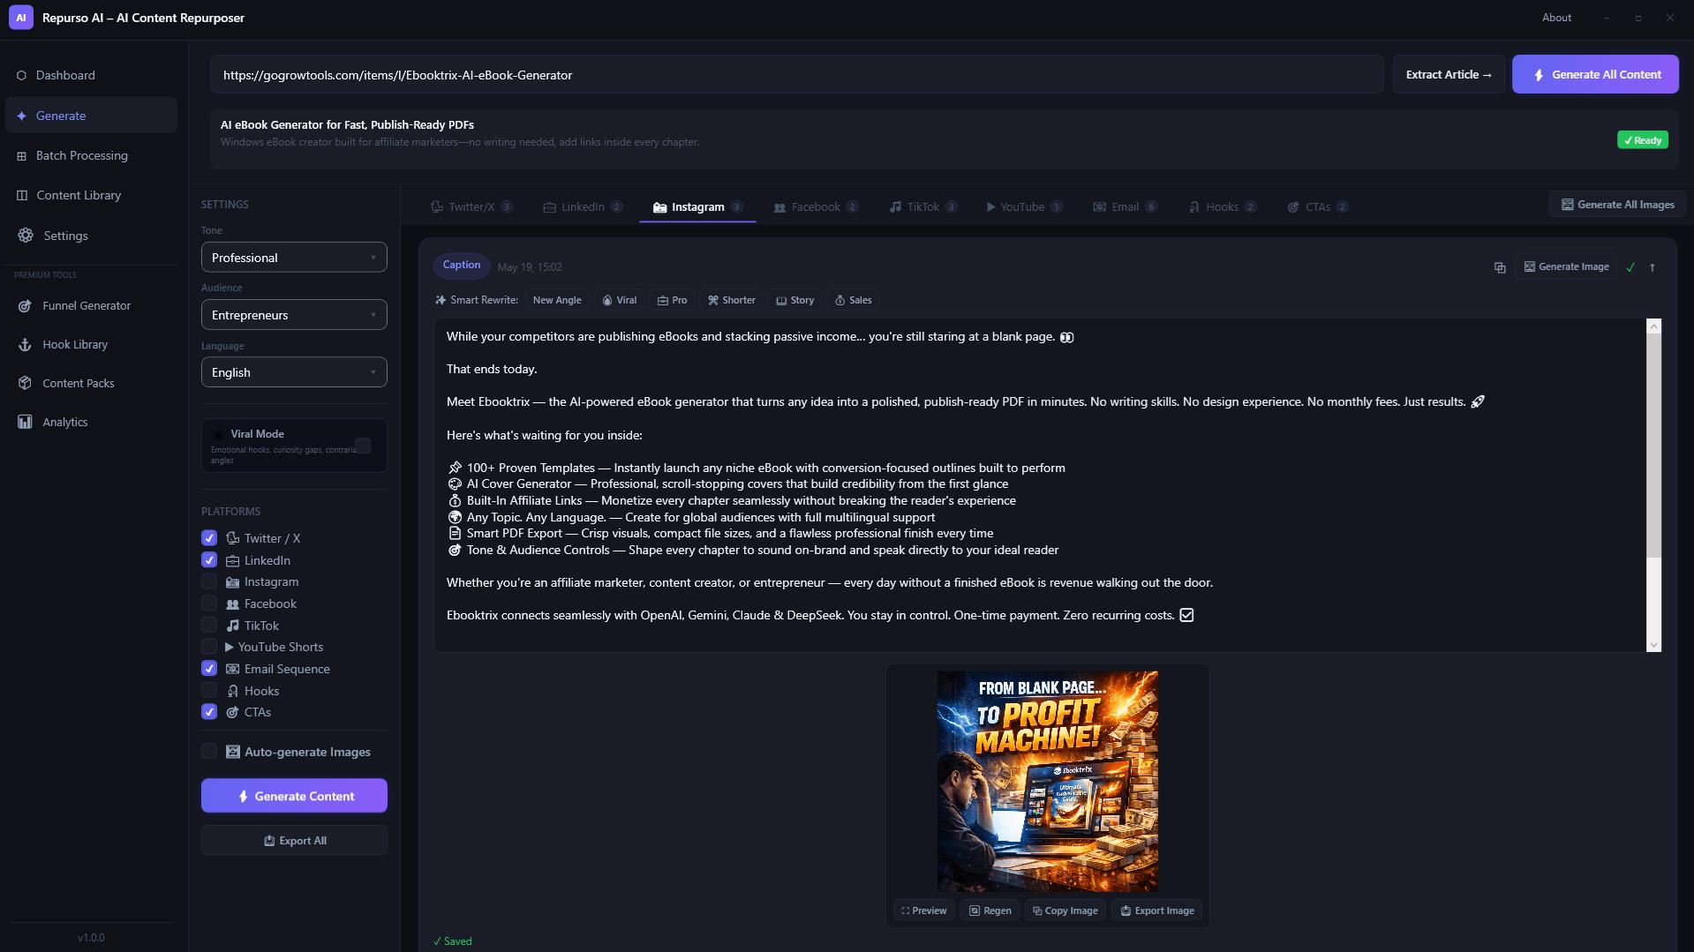This screenshot has height=952, width=1694.
Task: Open the Analytics premium tool
Action: [x=91, y=422]
